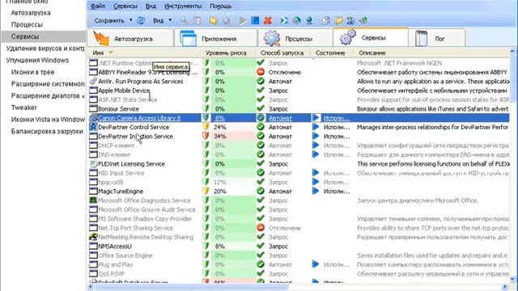The height and width of the screenshot is (291, 518).
Task: Click the icon before NetMeeting Remote Desktop Sharing
Action: point(93,237)
